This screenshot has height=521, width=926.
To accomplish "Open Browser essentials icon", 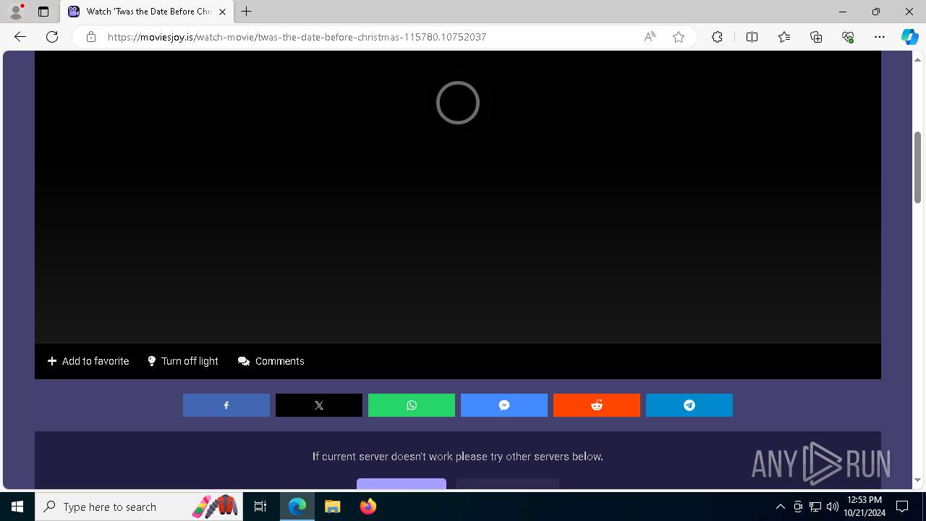I will pos(848,37).
